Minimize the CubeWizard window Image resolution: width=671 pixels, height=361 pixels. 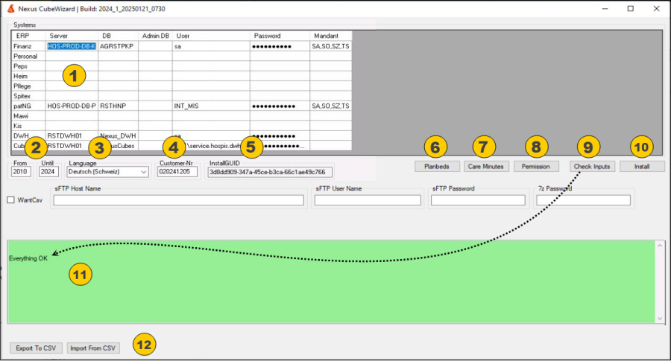point(605,8)
